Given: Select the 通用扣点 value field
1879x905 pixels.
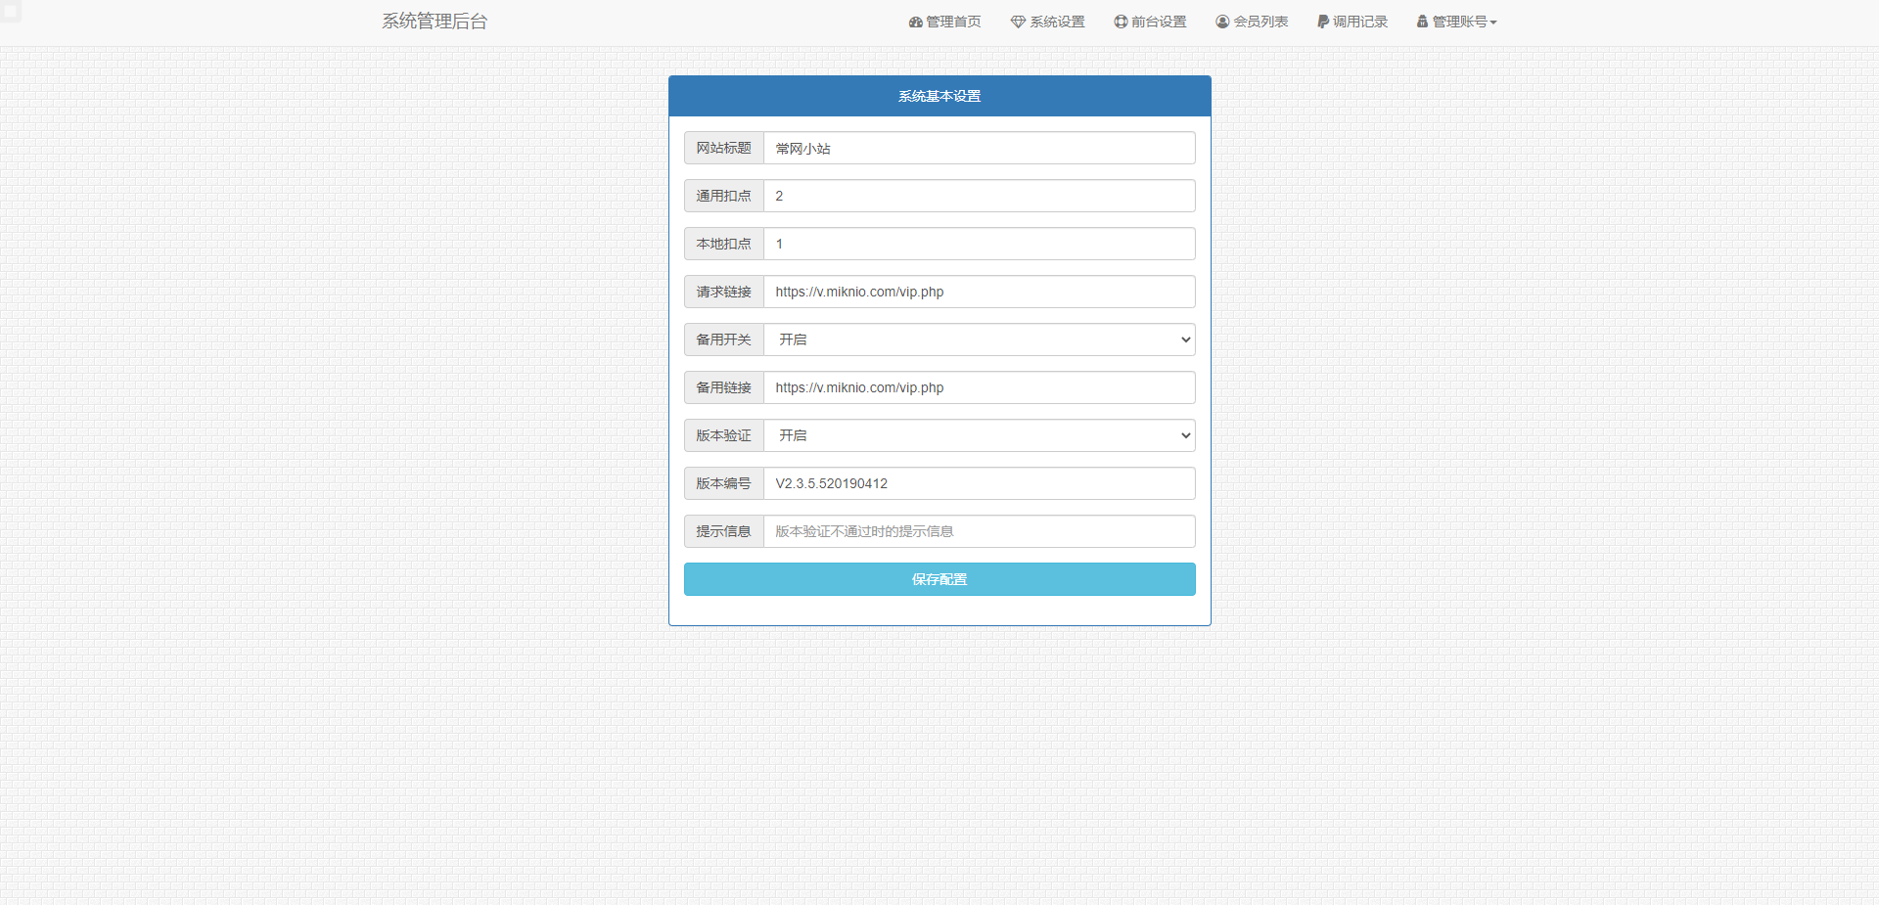Looking at the screenshot, I should coord(979,196).
